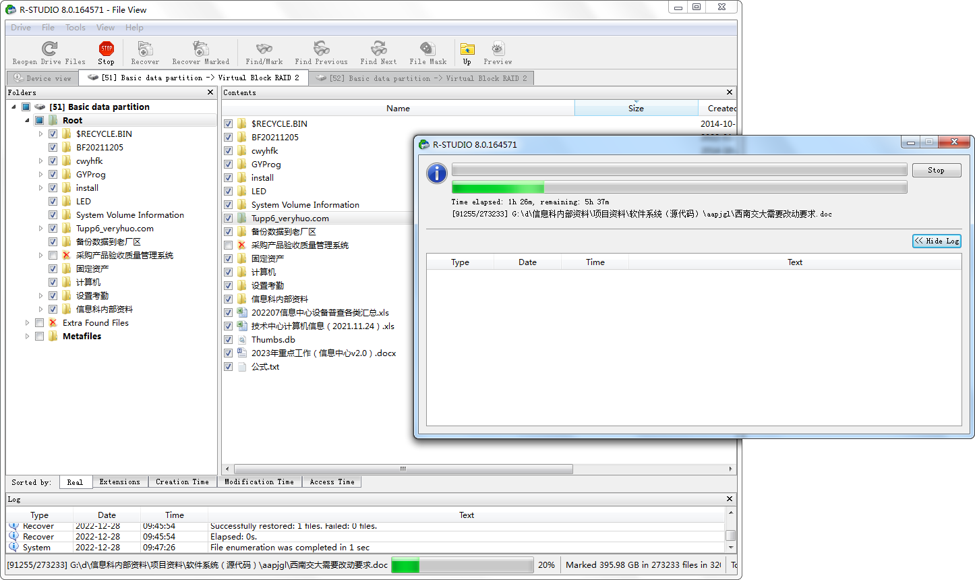Viewport: 975px width, 580px height.
Task: Click the Recover toolbar icon
Action: tap(145, 49)
